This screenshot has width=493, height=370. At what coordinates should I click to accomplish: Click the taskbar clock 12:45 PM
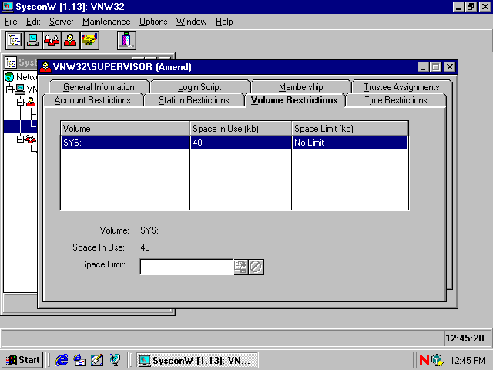pyautogui.click(x=468, y=360)
